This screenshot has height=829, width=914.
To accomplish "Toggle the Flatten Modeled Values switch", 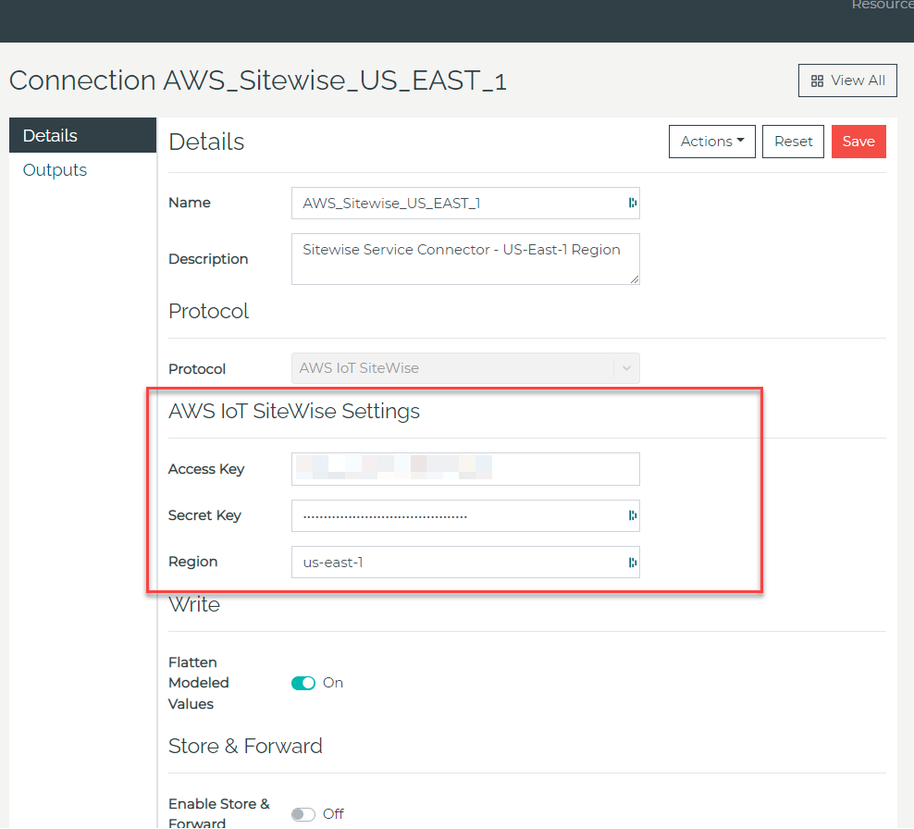I will point(303,683).
